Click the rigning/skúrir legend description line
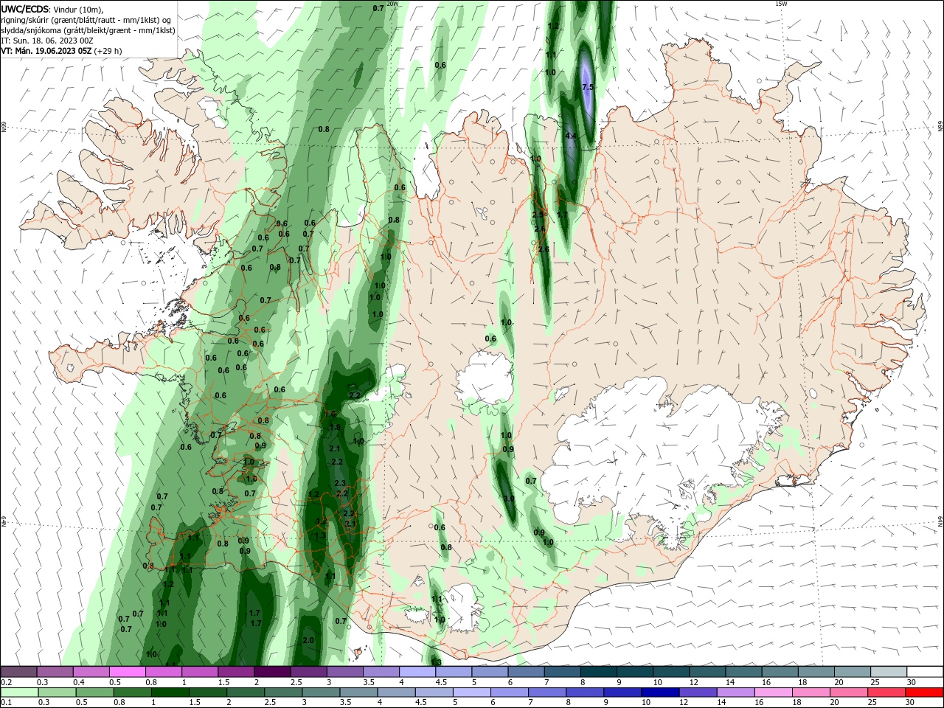The image size is (944, 708). point(86,20)
